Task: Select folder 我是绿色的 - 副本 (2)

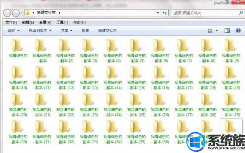Action: coord(65,51)
